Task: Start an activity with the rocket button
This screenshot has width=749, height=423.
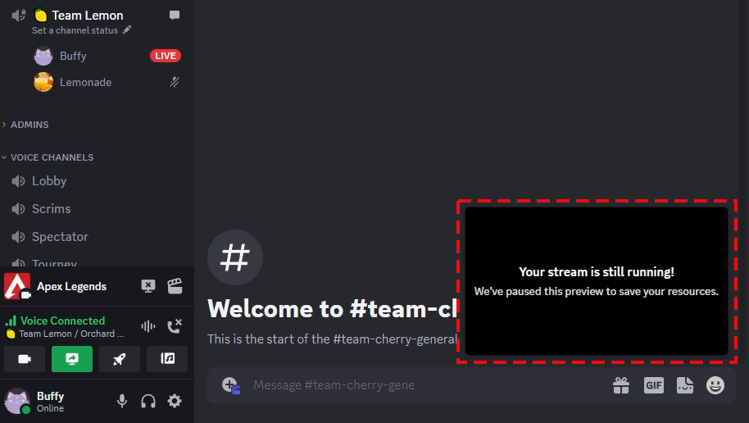Action: 120,359
